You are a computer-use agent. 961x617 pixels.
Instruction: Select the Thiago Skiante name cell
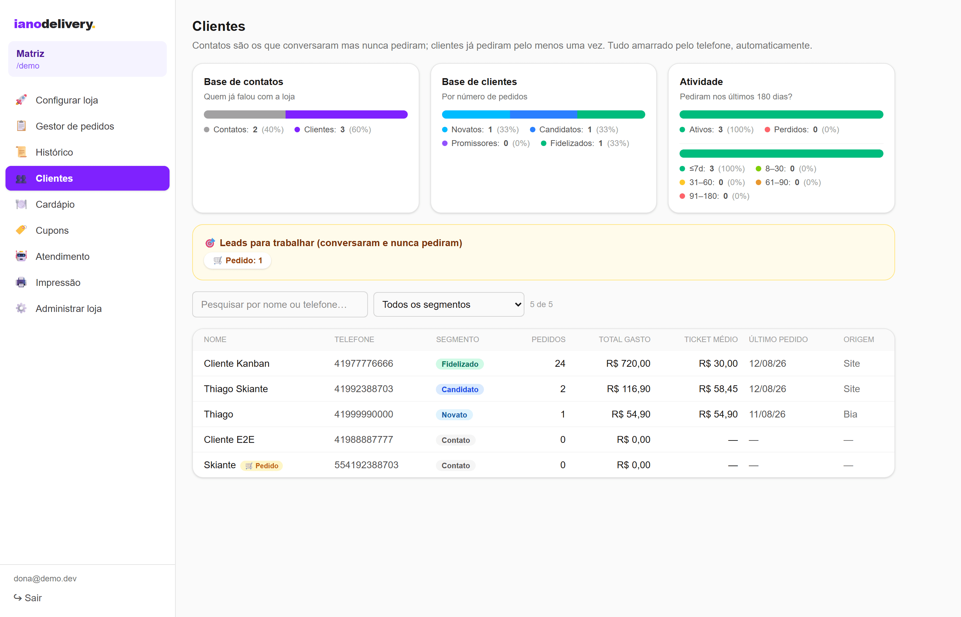point(236,389)
